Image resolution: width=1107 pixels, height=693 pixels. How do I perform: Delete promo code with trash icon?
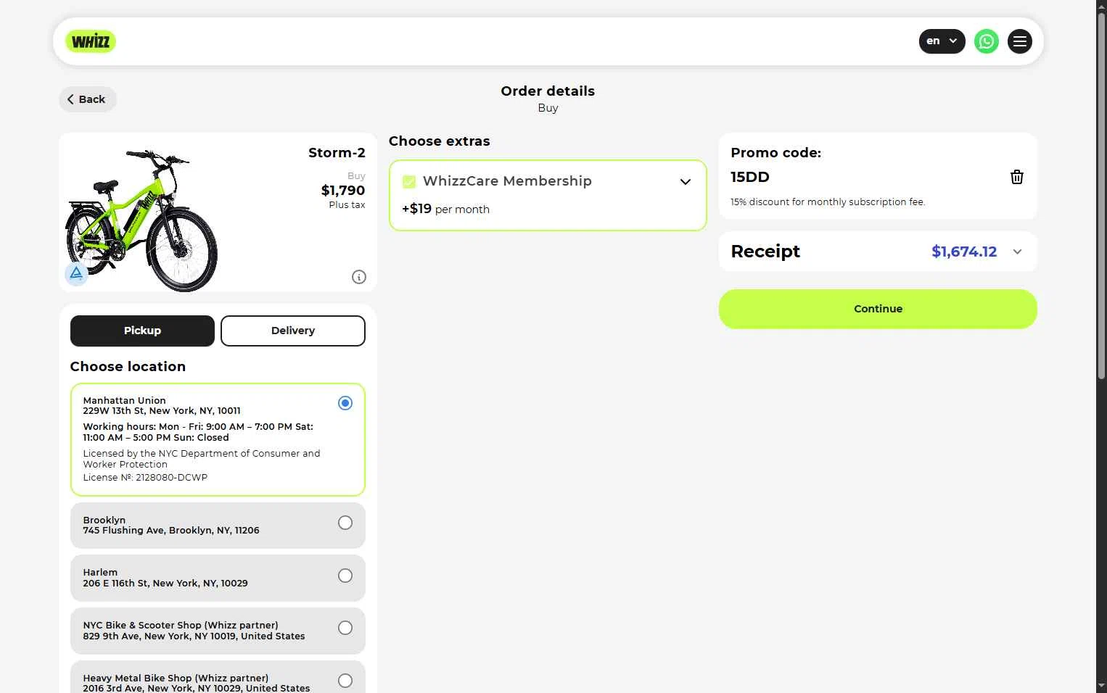(1016, 177)
